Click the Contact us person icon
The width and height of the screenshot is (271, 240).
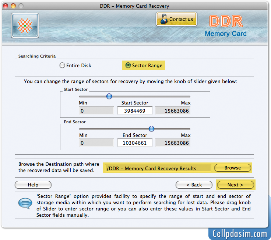click(x=164, y=19)
